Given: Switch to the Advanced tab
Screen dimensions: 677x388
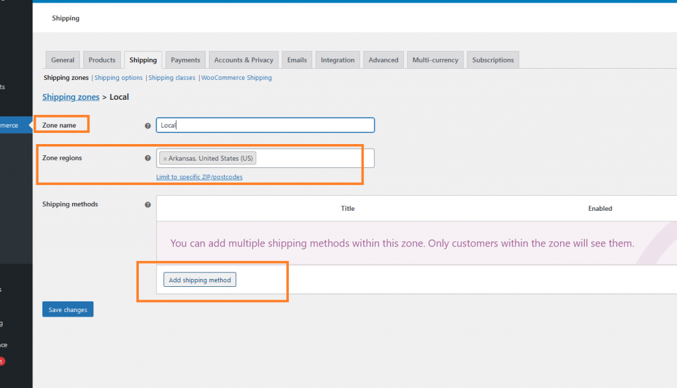Looking at the screenshot, I should pyautogui.click(x=383, y=60).
